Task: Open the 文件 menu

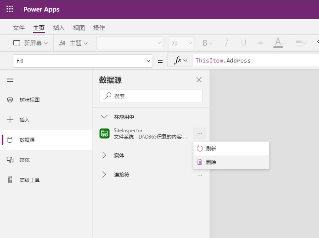Action: tap(19, 28)
